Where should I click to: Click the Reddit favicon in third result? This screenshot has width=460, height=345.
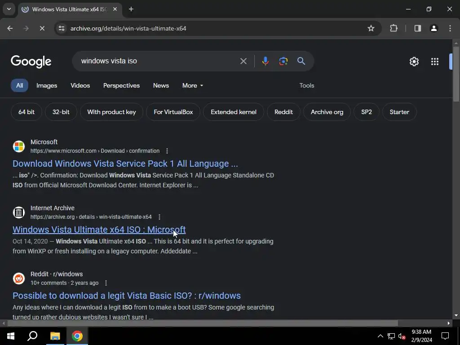19,279
